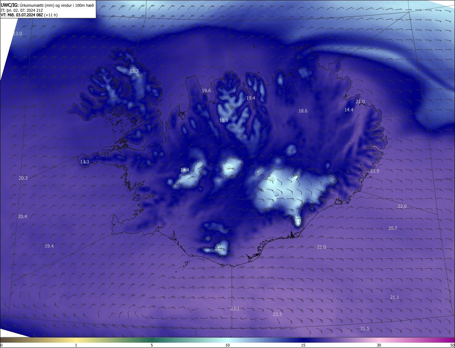Click the 20.3 value over the sea

(x=23, y=178)
